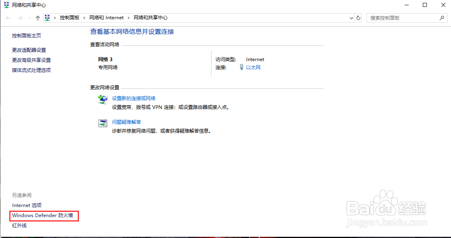This screenshot has height=238, width=451.
Task: Click the navigate up arrow icon
Action: click(37, 18)
